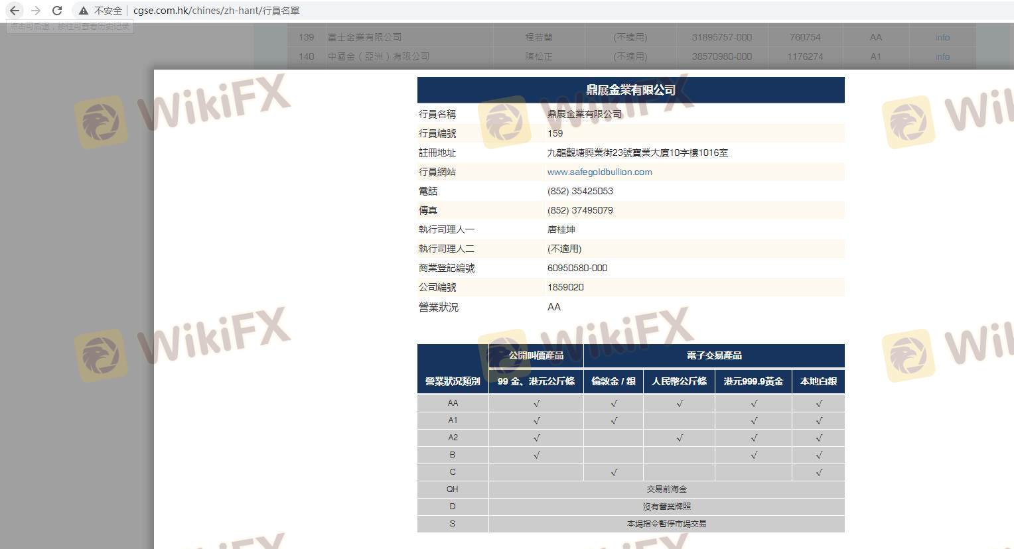Select 38570980-000 in the background table
The image size is (1014, 549).
722,56
